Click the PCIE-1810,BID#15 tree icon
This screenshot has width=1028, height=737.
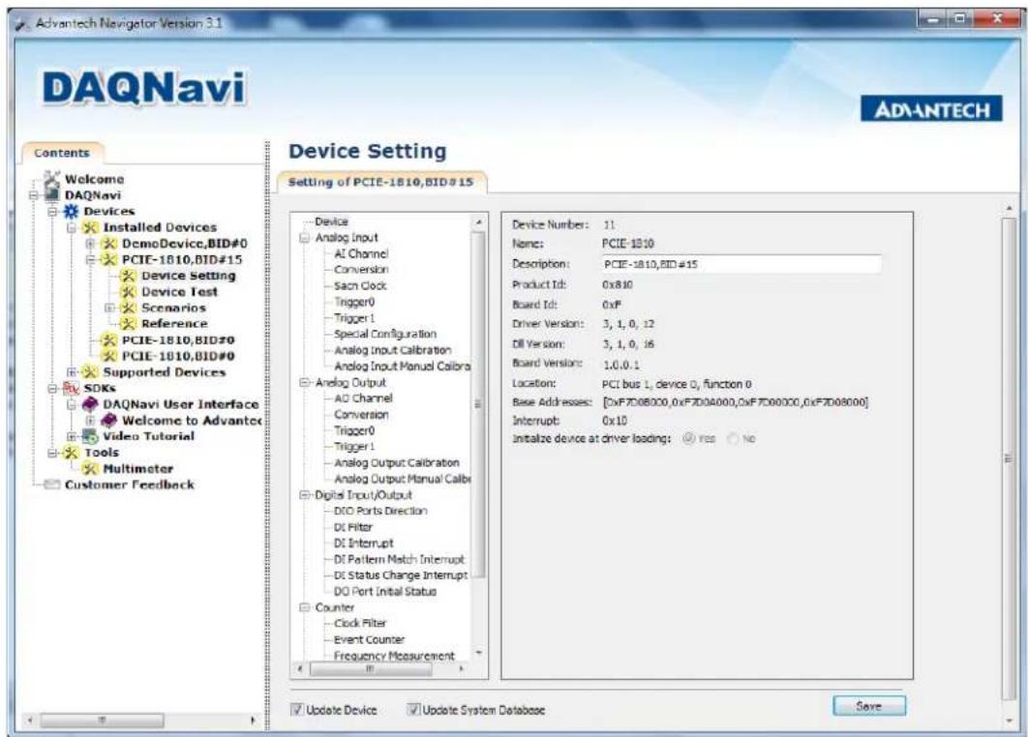[x=109, y=259]
